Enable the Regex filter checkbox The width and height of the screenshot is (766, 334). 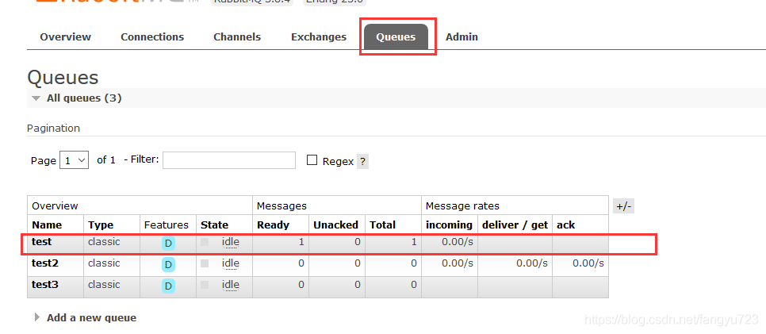[312, 160]
